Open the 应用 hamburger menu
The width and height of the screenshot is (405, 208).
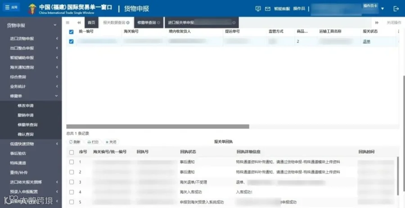[11, 7]
